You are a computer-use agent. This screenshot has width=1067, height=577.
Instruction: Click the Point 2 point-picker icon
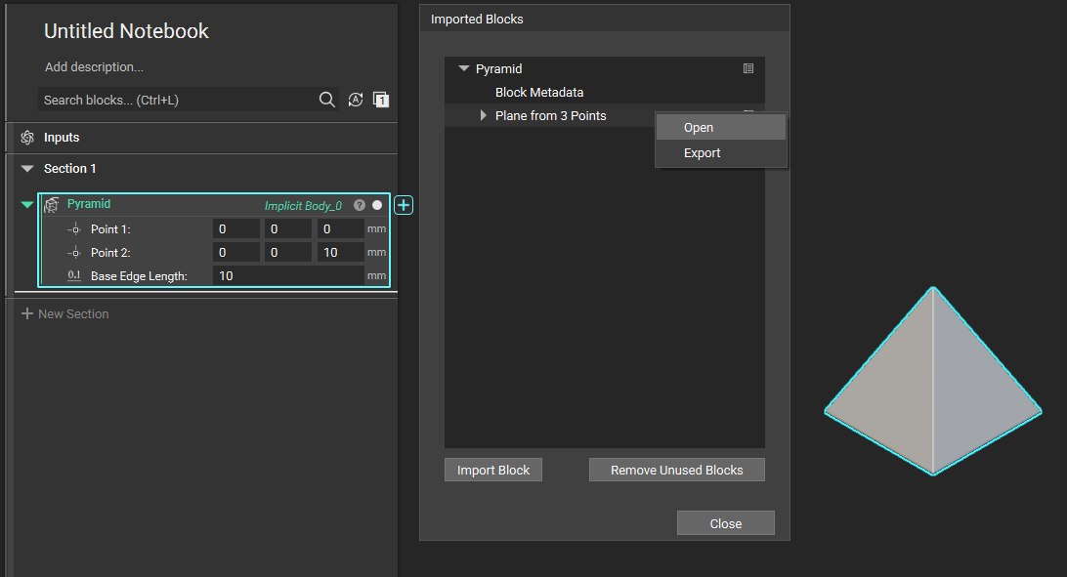tap(74, 253)
